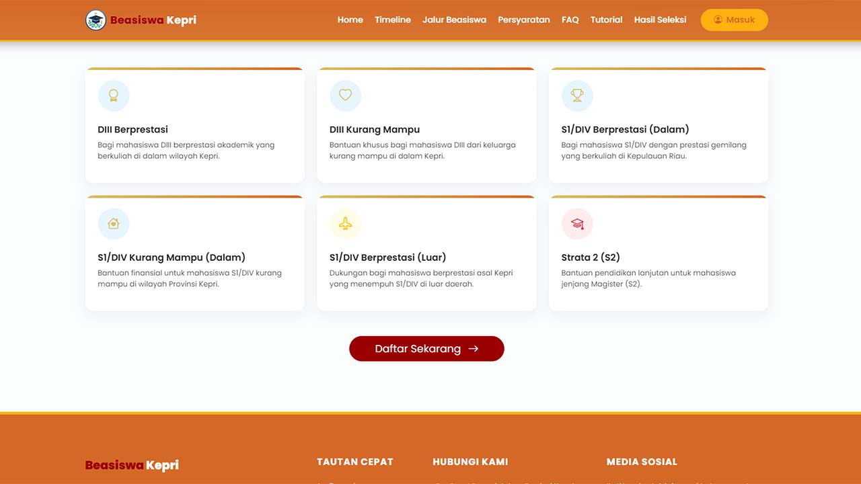Open the Tutorial navigation item
This screenshot has width=861, height=484.
click(x=607, y=20)
